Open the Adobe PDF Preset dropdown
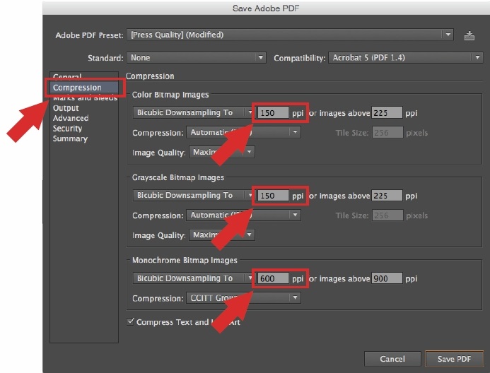Image resolution: width=490 pixels, height=373 pixels. click(x=290, y=35)
